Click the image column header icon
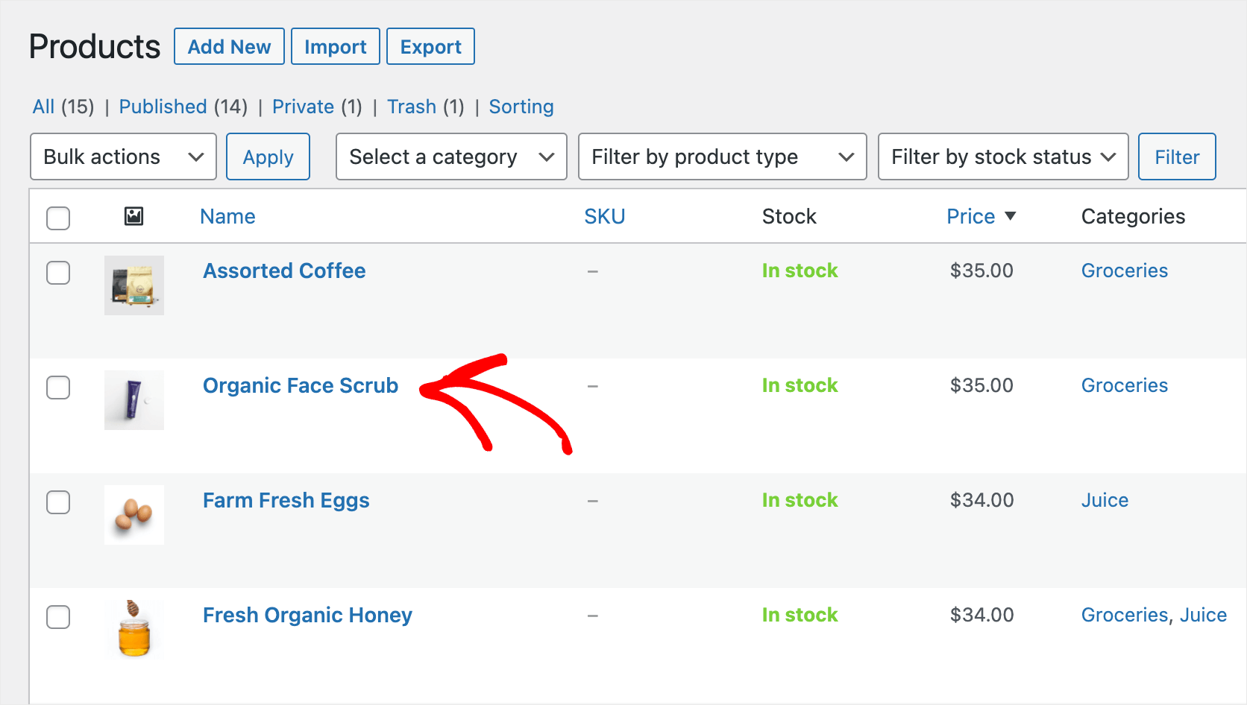Image resolution: width=1247 pixels, height=705 pixels. click(x=134, y=216)
